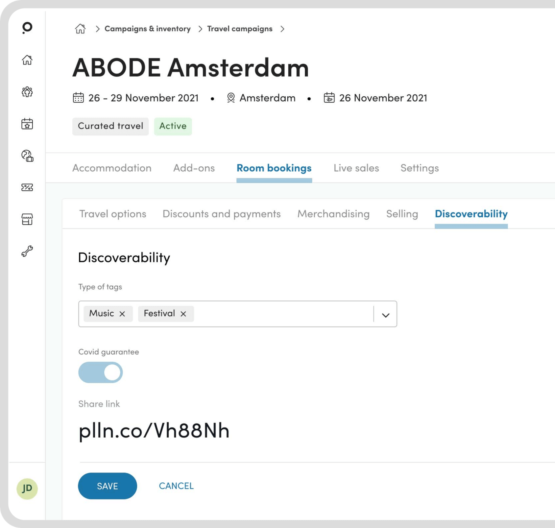Click the CANCEL link
Image resolution: width=555 pixels, height=528 pixels.
click(176, 486)
